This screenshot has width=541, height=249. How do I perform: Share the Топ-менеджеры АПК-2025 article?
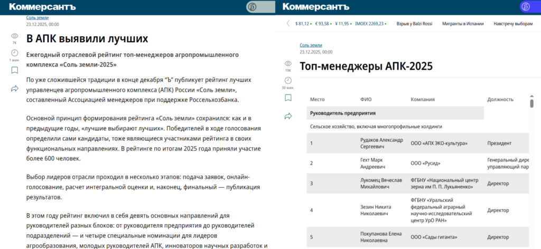click(x=288, y=116)
